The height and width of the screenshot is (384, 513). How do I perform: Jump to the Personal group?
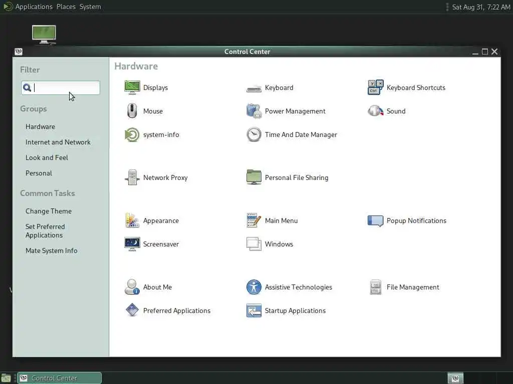39,173
